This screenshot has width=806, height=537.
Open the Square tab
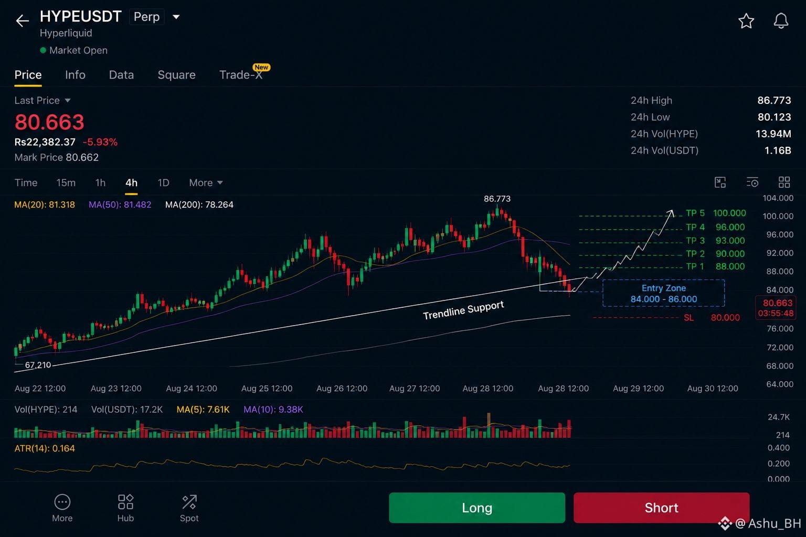[176, 75]
